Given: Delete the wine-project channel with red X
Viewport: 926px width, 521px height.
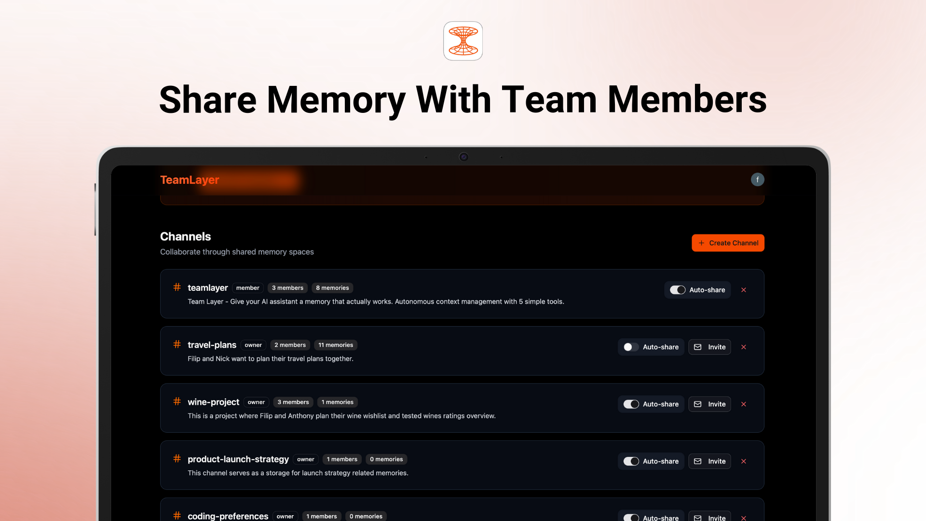Looking at the screenshot, I should coord(744,404).
